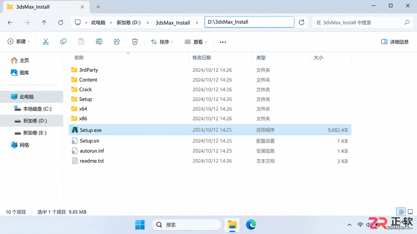Viewport: 417px width, 234px height.
Task: Open the 新建 dropdown
Action: [x=19, y=42]
